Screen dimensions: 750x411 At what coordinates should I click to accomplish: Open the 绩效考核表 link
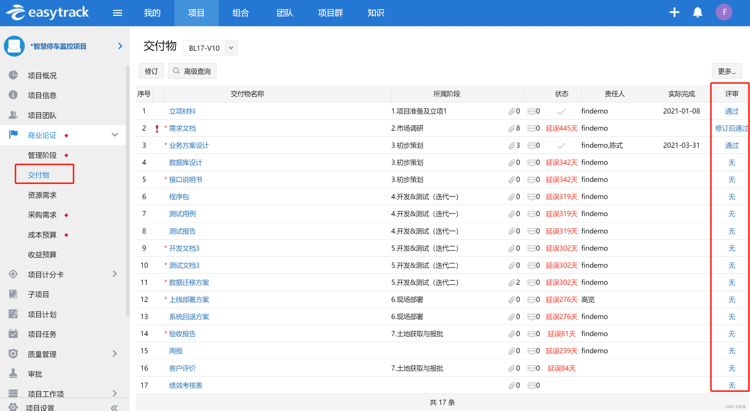click(186, 385)
